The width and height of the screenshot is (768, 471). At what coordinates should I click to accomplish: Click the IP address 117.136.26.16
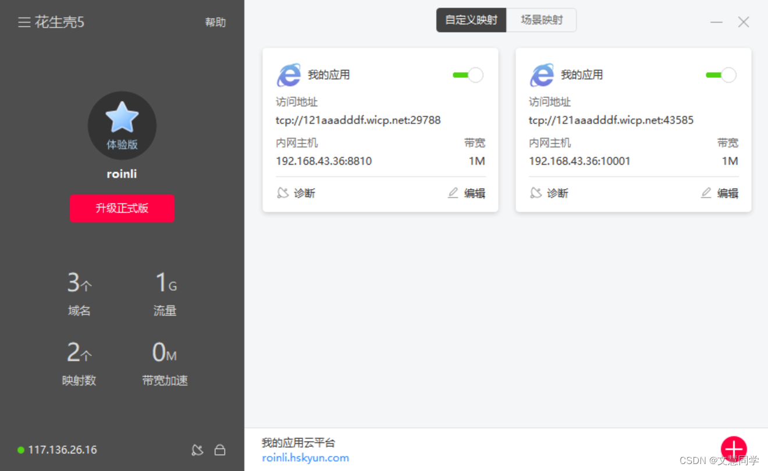(62, 450)
